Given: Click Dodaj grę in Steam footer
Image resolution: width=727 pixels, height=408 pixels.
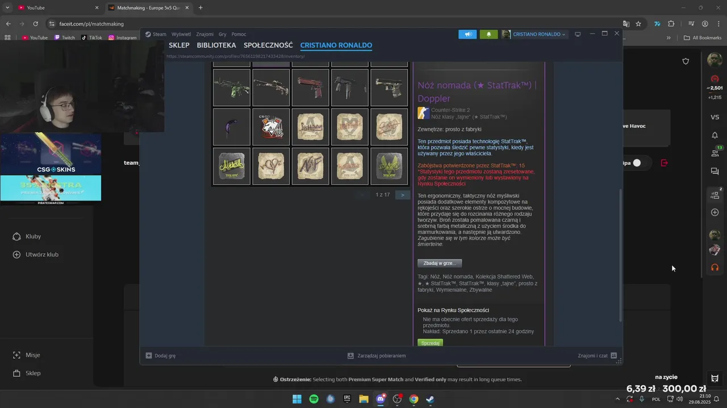Looking at the screenshot, I should pyautogui.click(x=161, y=356).
